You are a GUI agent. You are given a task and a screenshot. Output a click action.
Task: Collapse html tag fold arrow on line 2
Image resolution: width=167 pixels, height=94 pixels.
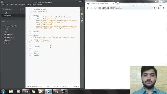point(32,11)
